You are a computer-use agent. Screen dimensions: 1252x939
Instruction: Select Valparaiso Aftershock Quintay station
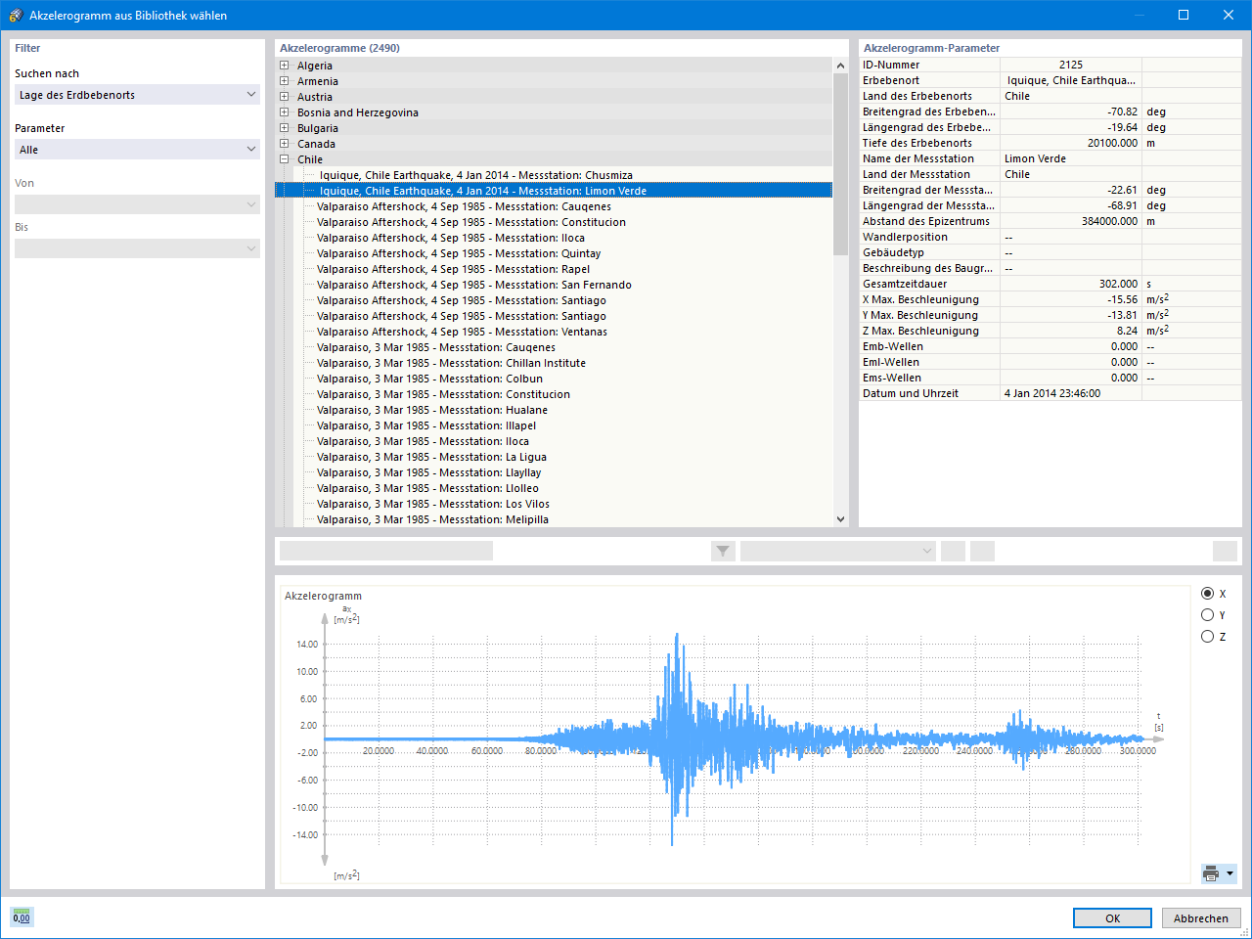(459, 253)
